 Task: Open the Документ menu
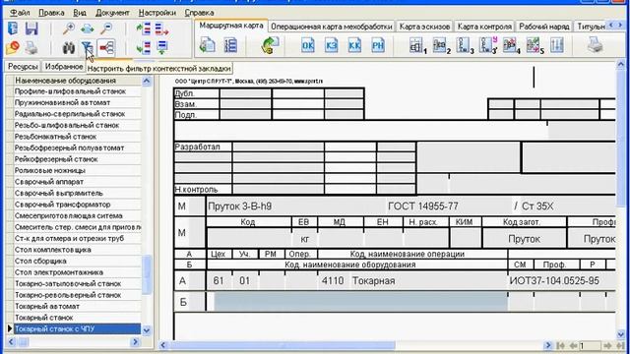[112, 13]
